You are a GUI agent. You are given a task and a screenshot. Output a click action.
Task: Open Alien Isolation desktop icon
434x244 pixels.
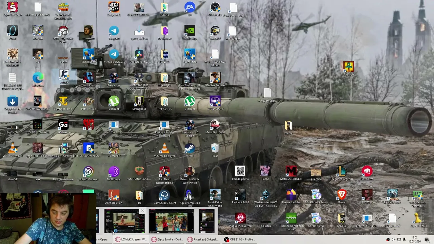click(x=114, y=197)
